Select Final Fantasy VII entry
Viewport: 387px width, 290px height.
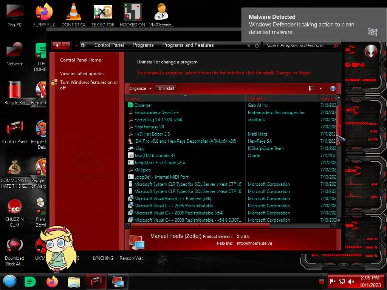point(232,127)
